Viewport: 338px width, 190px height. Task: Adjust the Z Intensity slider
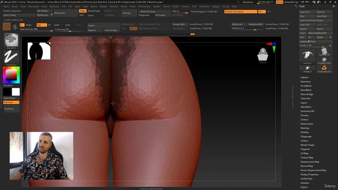pyautogui.click(x=70, y=30)
